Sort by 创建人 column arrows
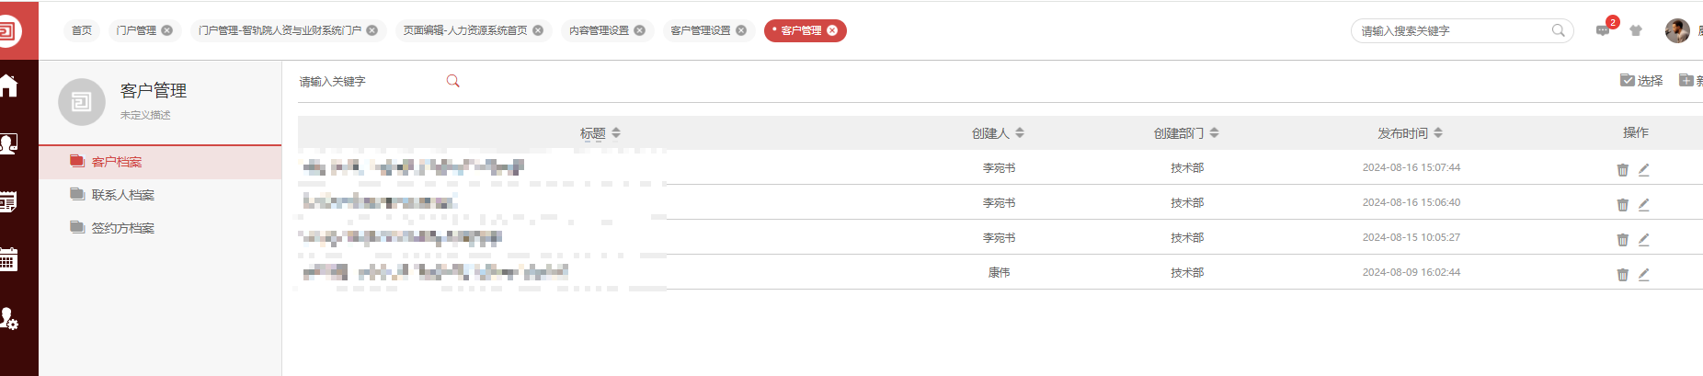The height and width of the screenshot is (376, 1703). click(1020, 133)
